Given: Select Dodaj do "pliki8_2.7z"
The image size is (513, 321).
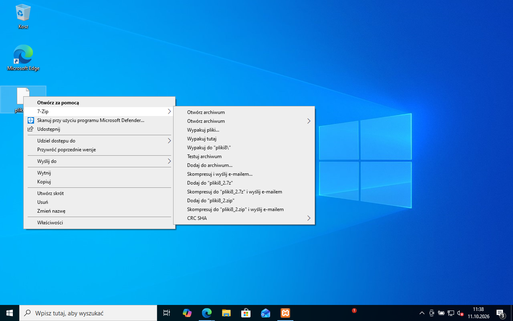Looking at the screenshot, I should 244,183.
